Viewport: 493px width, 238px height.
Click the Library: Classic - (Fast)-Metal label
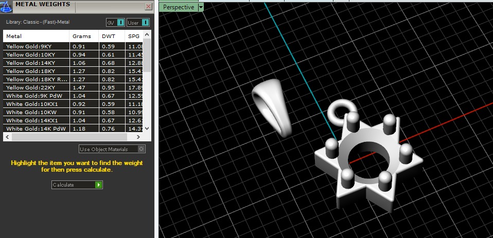[38, 22]
